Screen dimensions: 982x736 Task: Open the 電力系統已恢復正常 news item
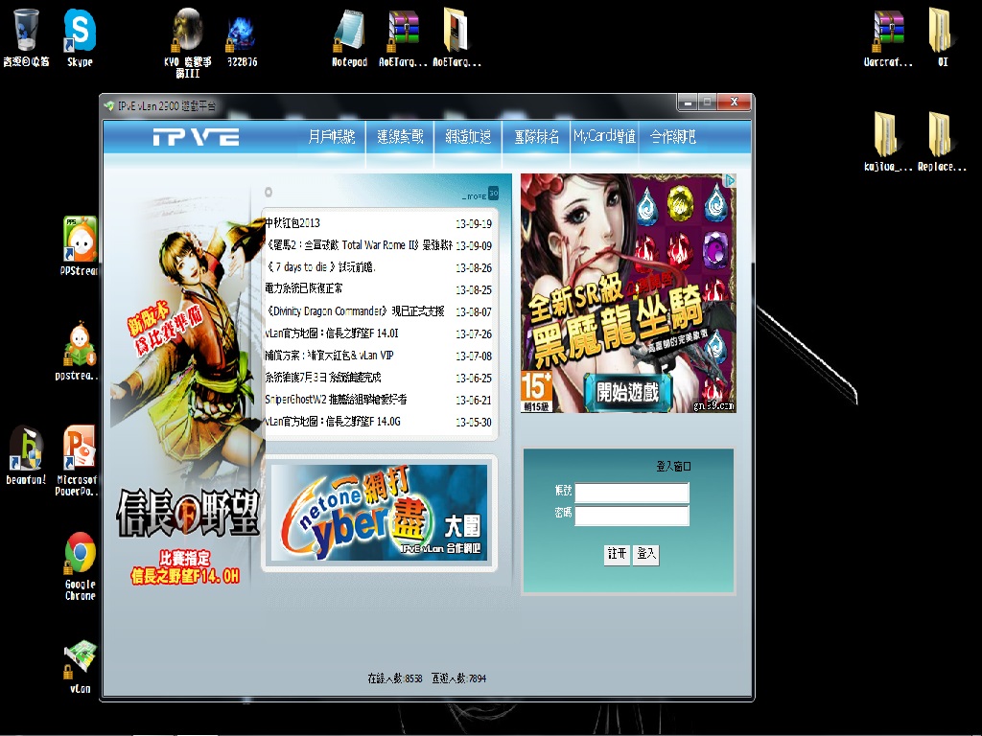pos(304,288)
